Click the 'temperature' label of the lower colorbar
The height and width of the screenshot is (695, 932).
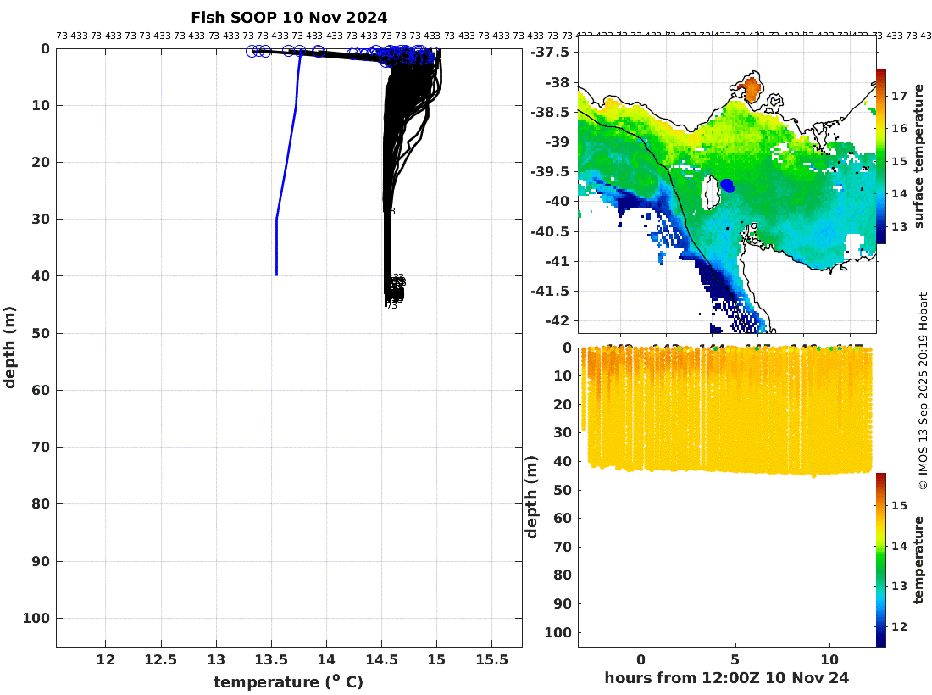(x=919, y=560)
